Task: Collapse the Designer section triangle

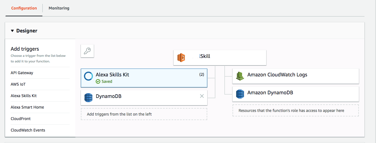Action: pyautogui.click(x=12, y=31)
